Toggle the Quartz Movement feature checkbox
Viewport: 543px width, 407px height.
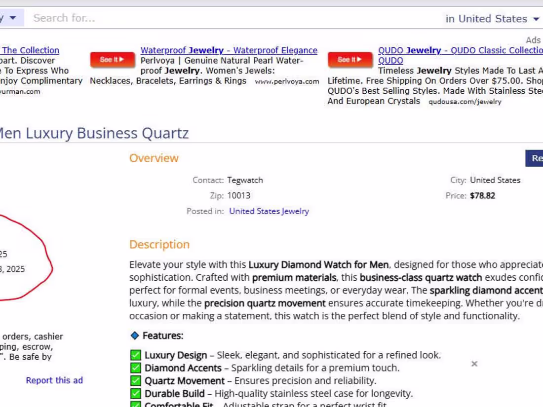pyautogui.click(x=135, y=380)
